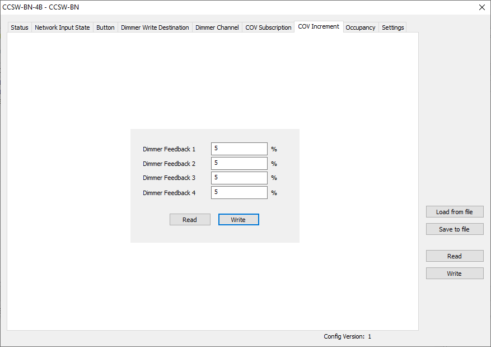Switch to the Status tab

click(x=20, y=27)
